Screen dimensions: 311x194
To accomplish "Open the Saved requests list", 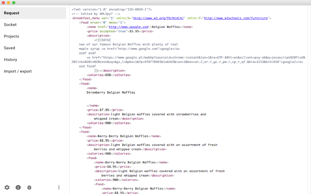I will (33, 48).
